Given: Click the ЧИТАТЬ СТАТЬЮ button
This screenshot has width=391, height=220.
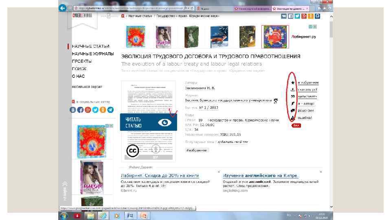Looking at the screenshot, I should [x=148, y=122].
